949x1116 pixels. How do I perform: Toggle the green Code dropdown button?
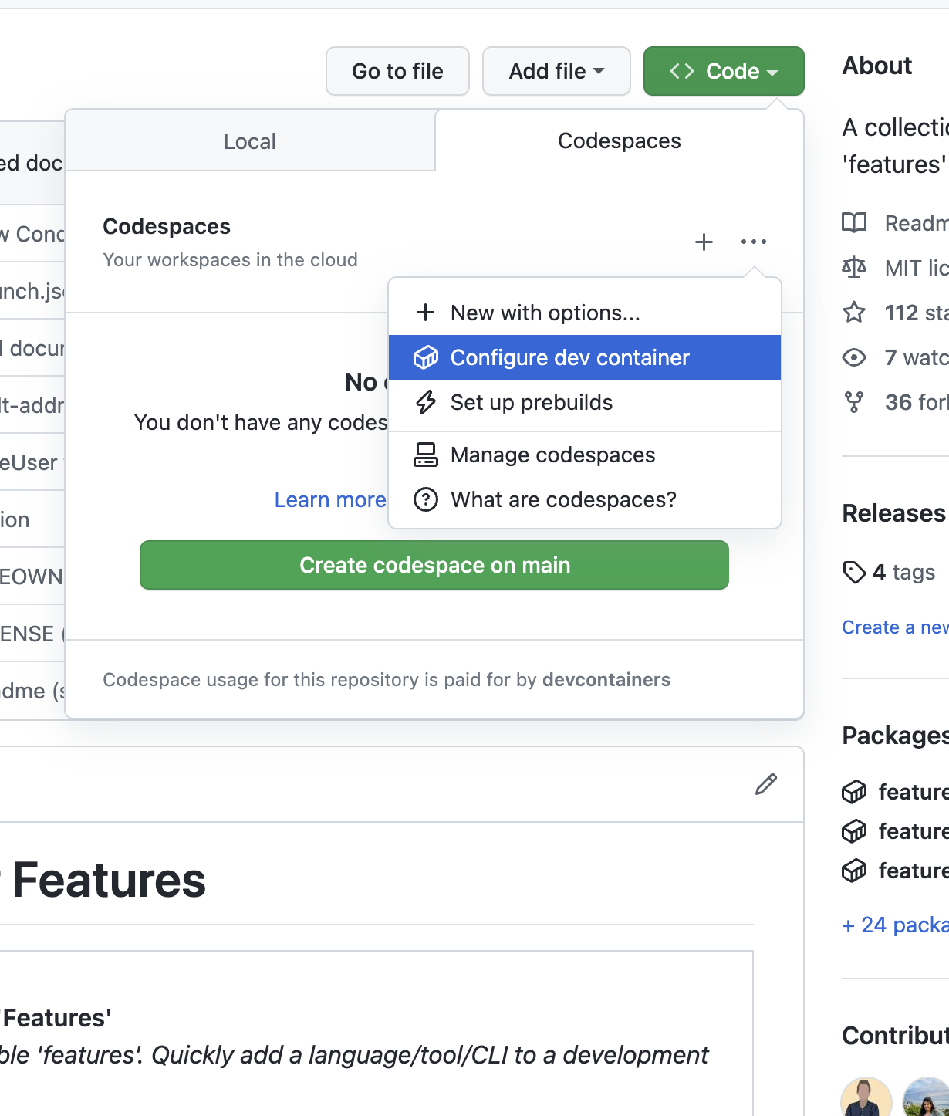[724, 71]
